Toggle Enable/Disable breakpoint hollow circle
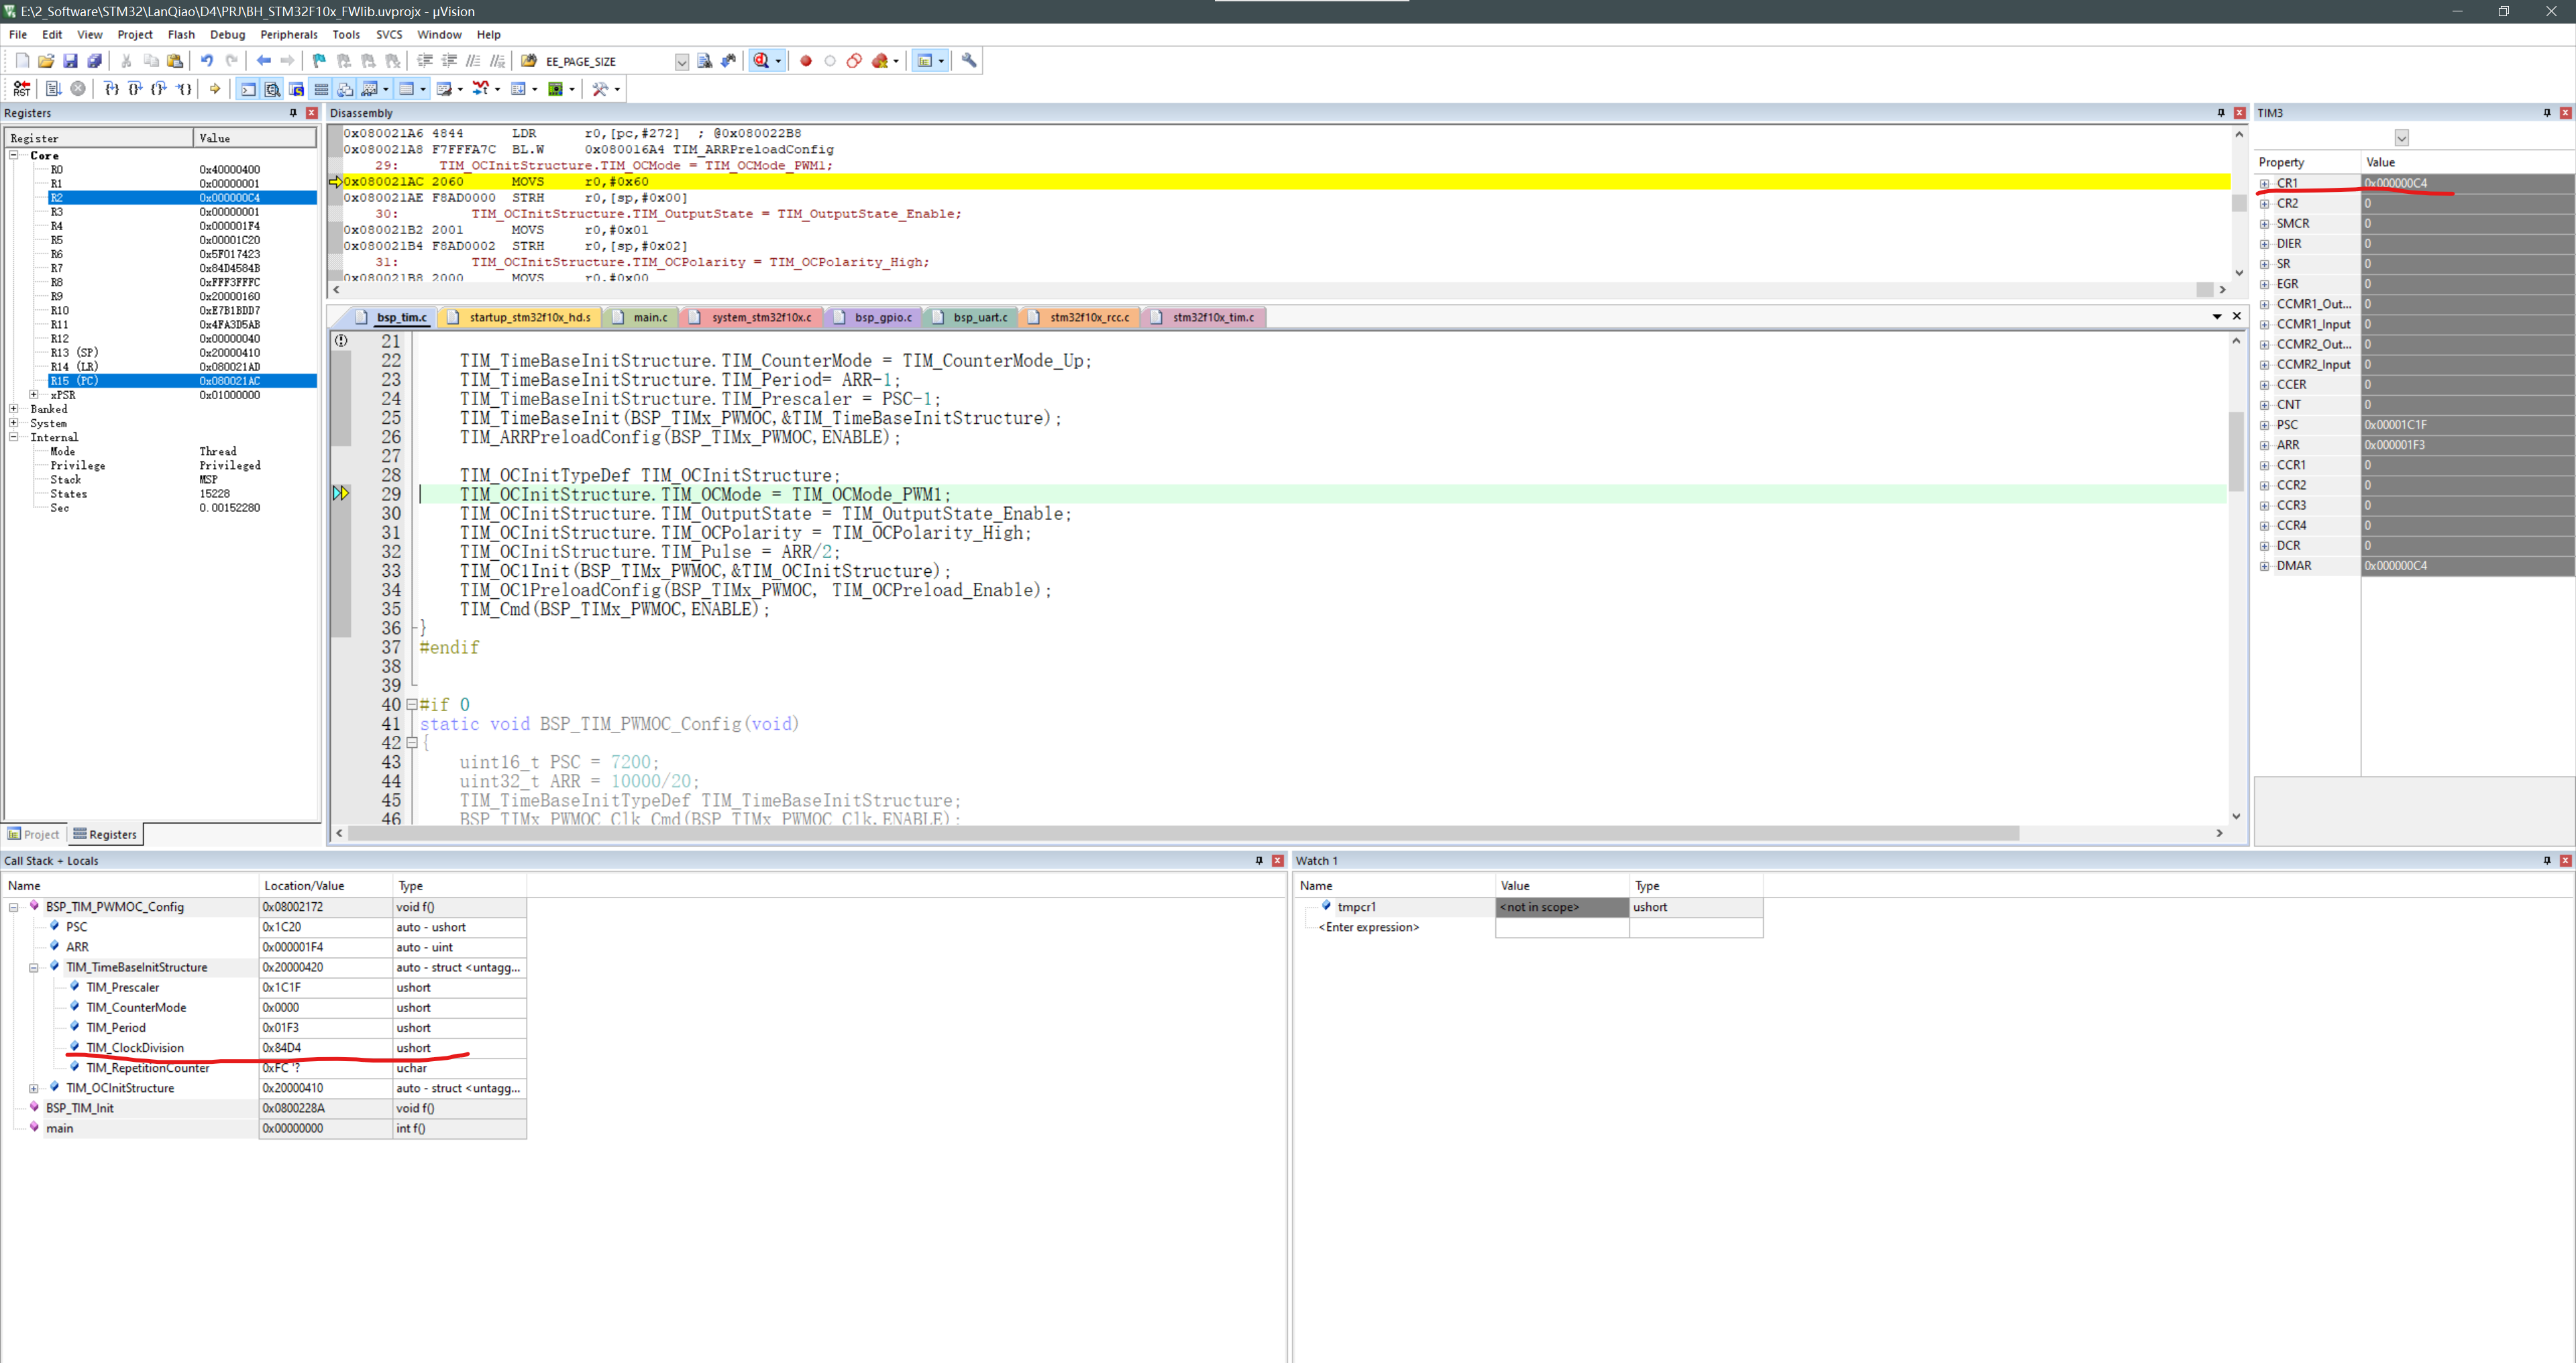Image resolution: width=2576 pixels, height=1363 pixels. point(830,61)
